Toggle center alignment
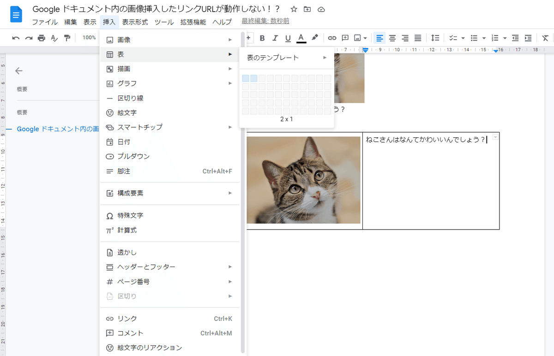Screen dimensions: 554x356 pyautogui.click(x=392, y=38)
